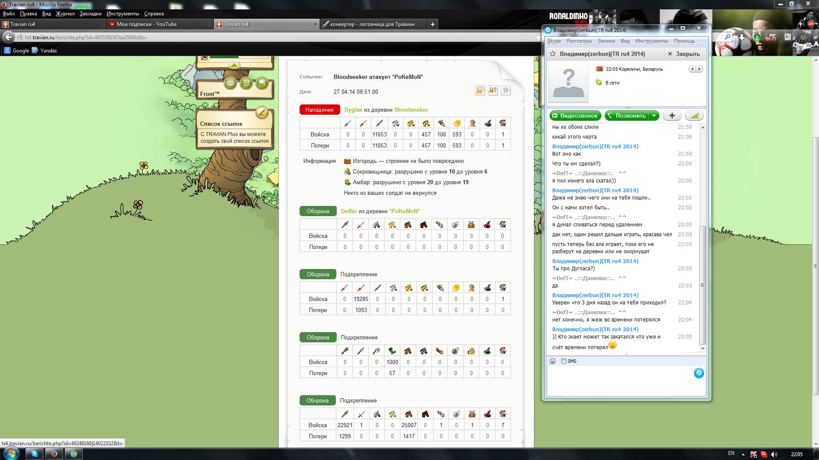819x460 pixels.
Task: Open the Skype Звонки menu
Action: click(606, 41)
